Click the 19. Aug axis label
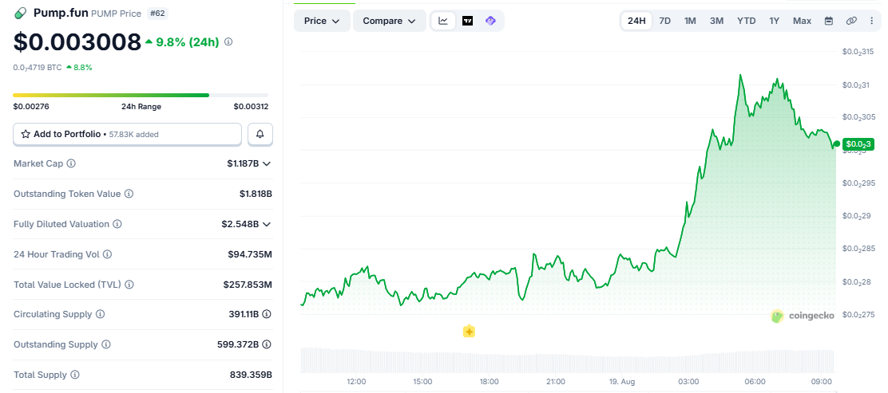 (622, 382)
